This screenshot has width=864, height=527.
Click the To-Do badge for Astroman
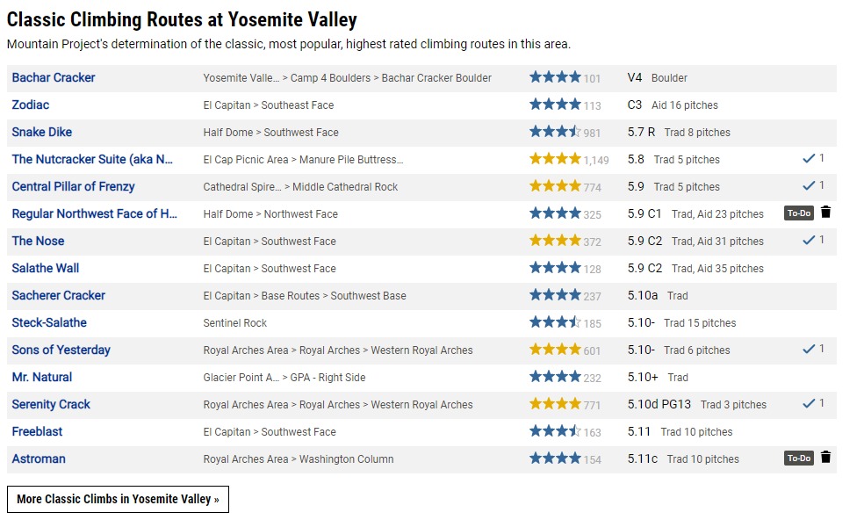tap(798, 458)
